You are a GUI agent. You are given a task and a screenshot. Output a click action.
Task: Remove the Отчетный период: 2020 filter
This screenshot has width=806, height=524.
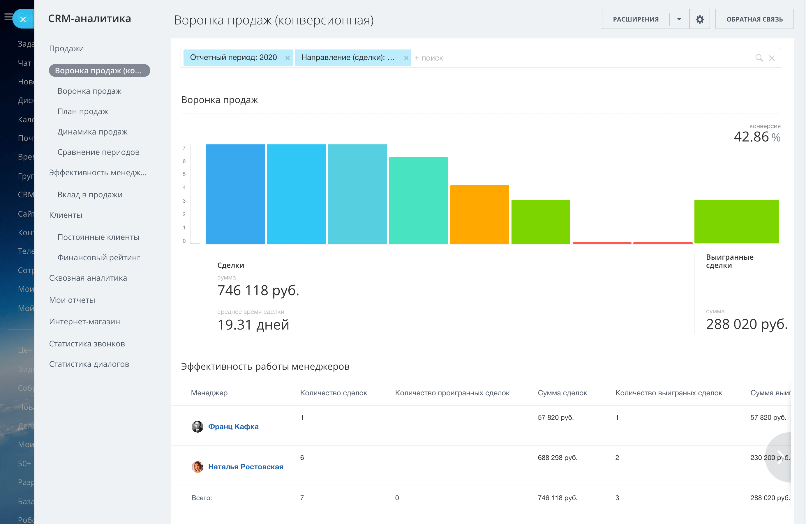point(287,58)
